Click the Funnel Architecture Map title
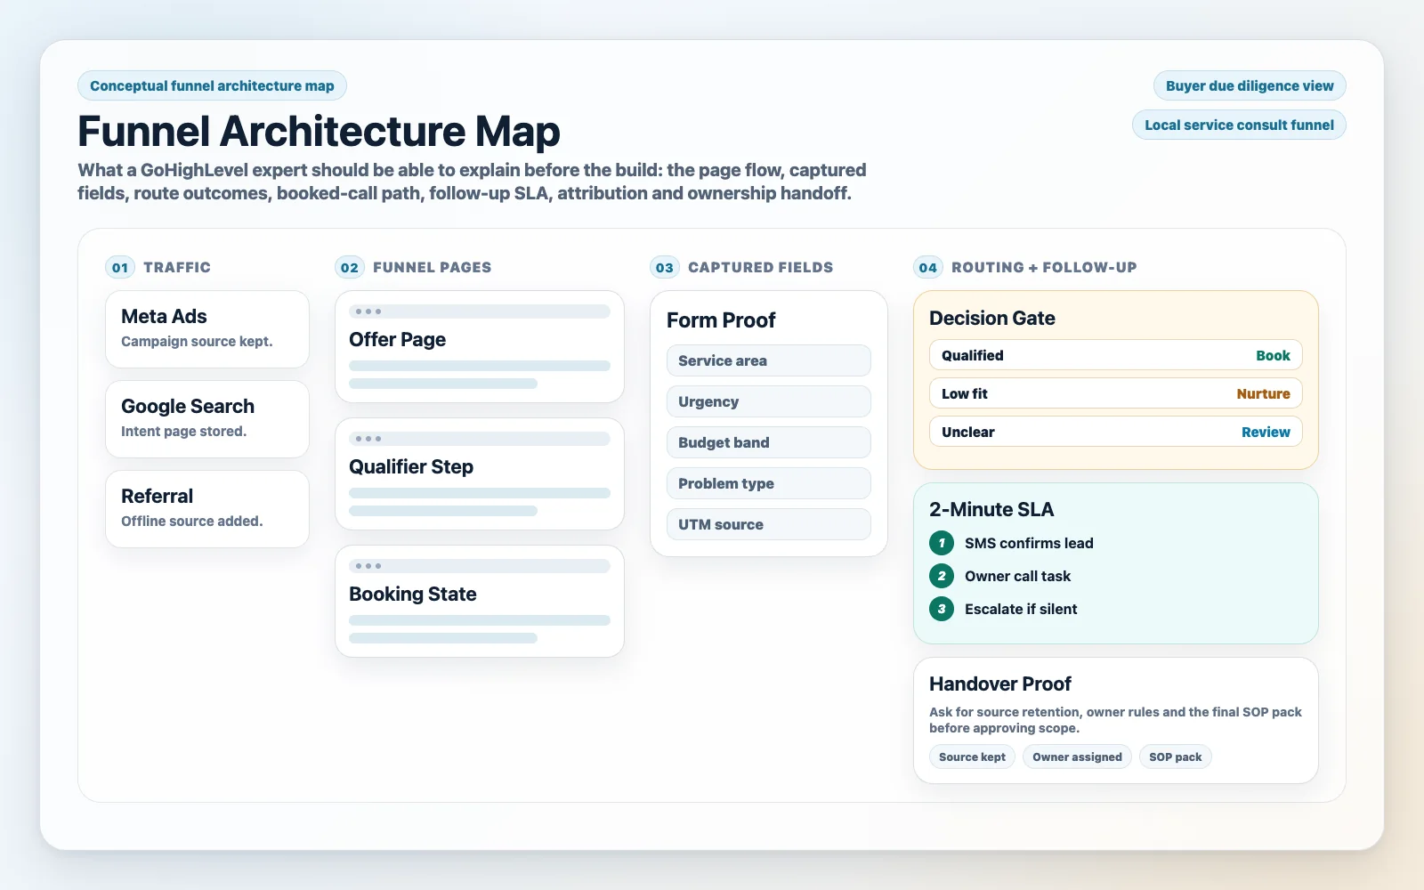Viewport: 1424px width, 890px height. (319, 131)
